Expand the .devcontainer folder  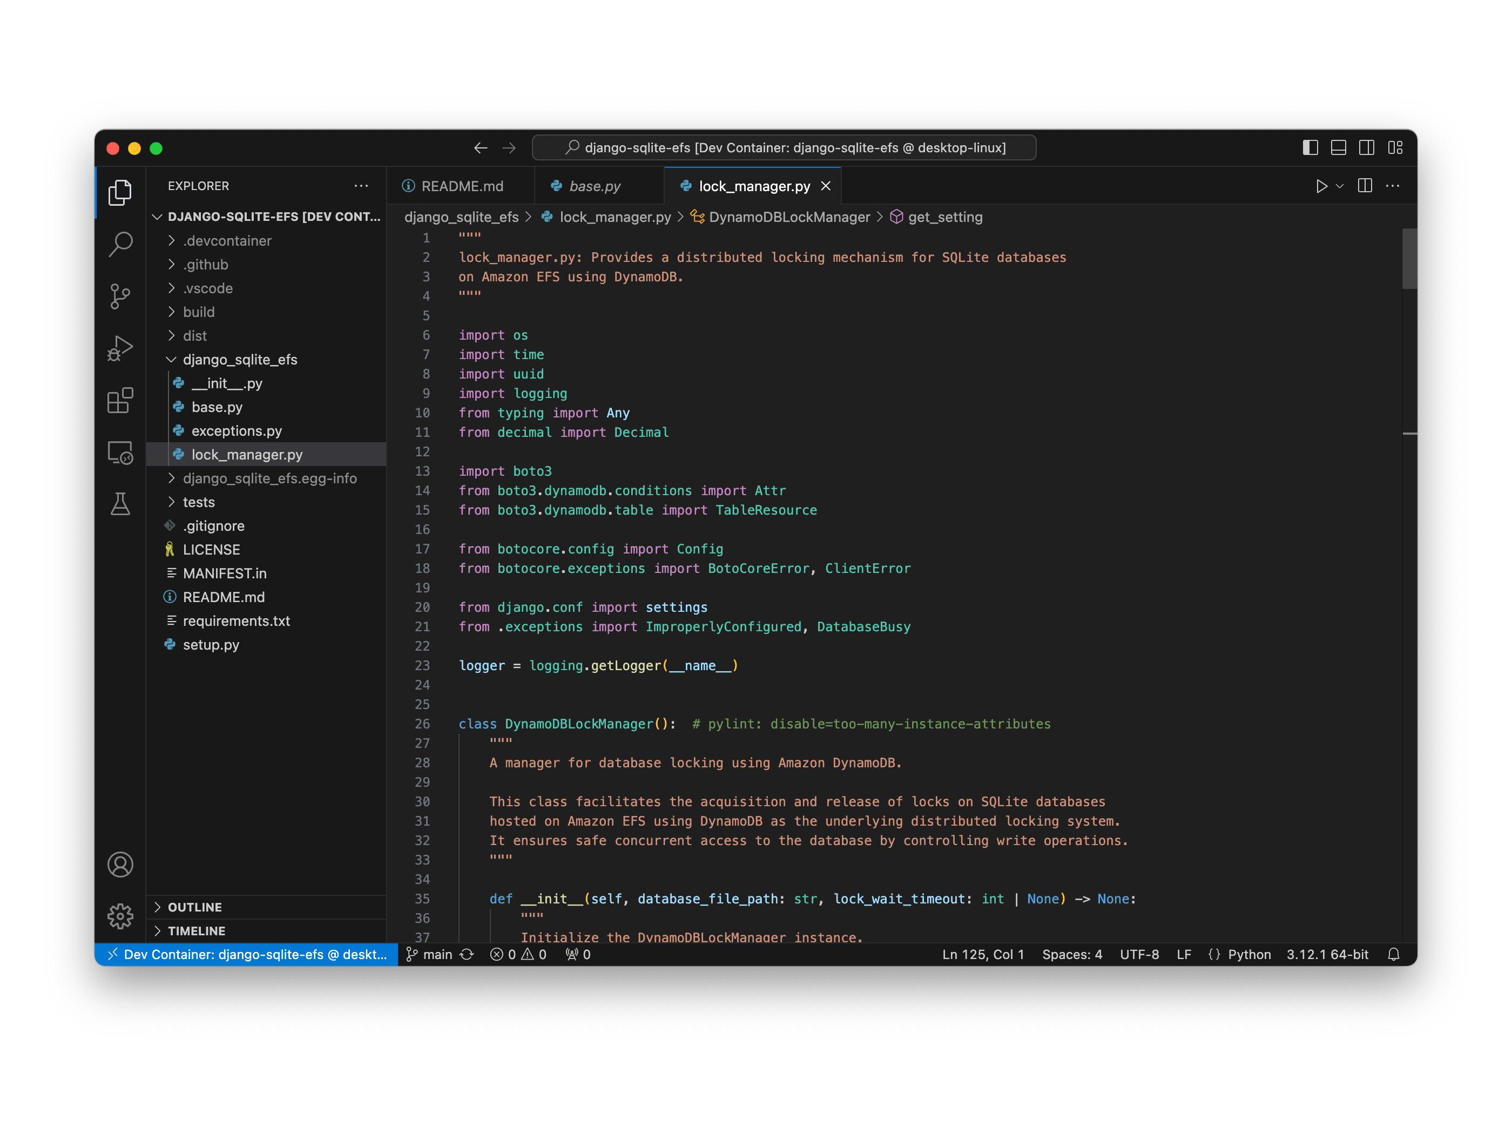point(267,241)
